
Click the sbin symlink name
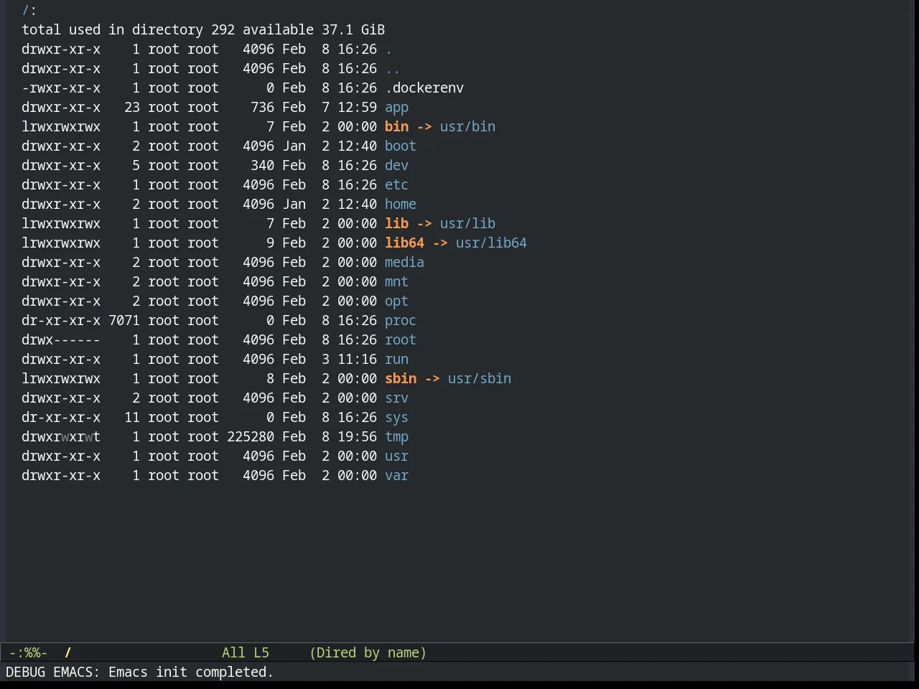pos(401,379)
